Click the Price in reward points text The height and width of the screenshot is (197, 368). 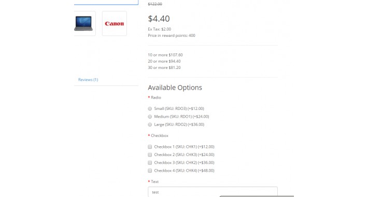click(172, 35)
